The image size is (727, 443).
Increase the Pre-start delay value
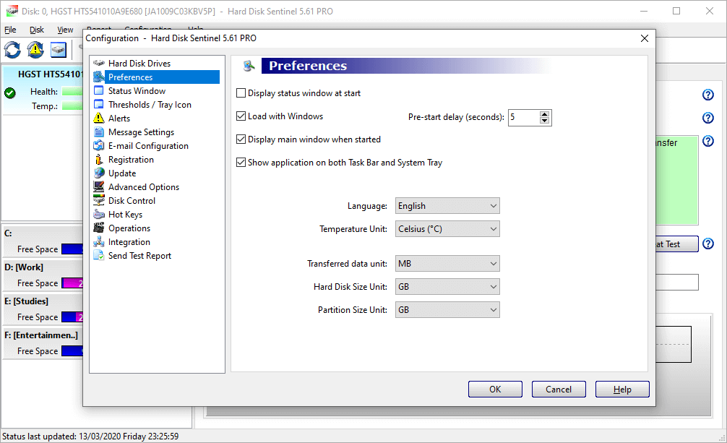tap(545, 113)
